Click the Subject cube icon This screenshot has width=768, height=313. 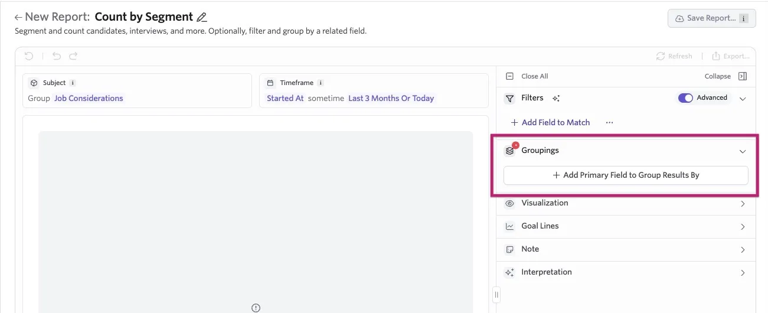tap(34, 83)
